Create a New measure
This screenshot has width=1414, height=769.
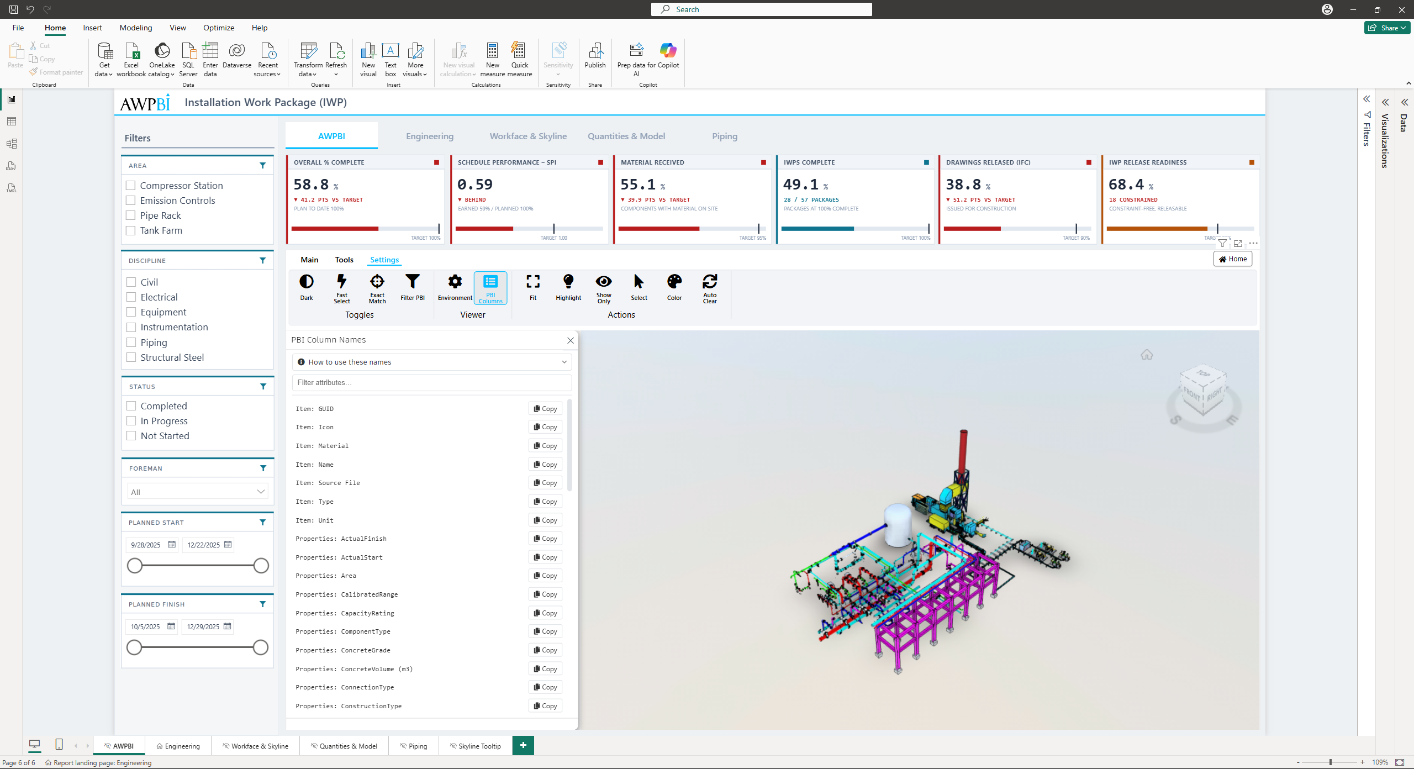[x=493, y=60]
